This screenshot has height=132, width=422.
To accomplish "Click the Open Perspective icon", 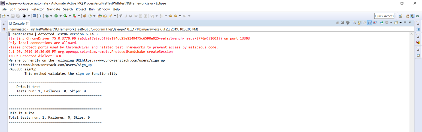I will pyautogui.click(x=400, y=16).
